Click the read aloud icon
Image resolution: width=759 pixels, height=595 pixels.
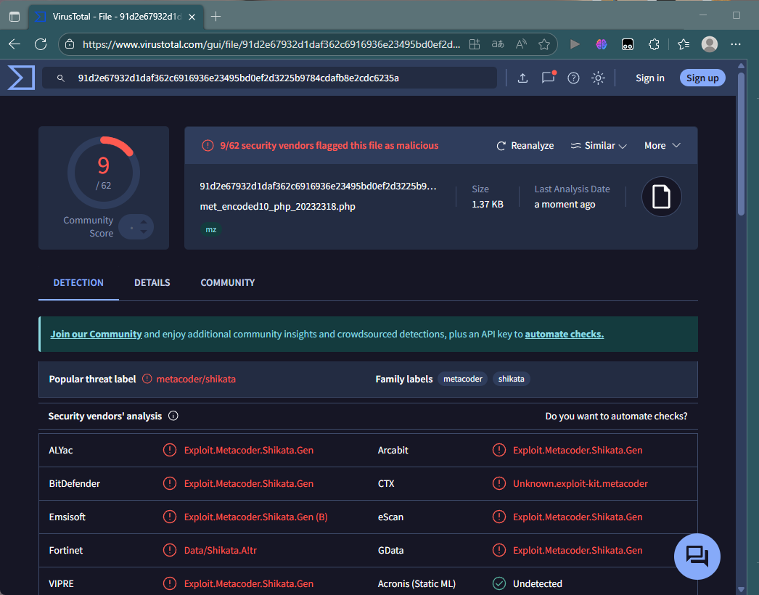[521, 44]
